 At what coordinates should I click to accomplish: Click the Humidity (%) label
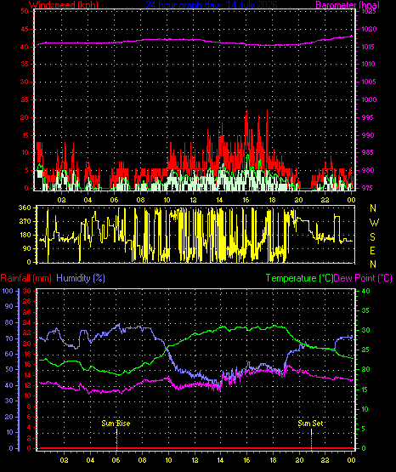pos(81,278)
